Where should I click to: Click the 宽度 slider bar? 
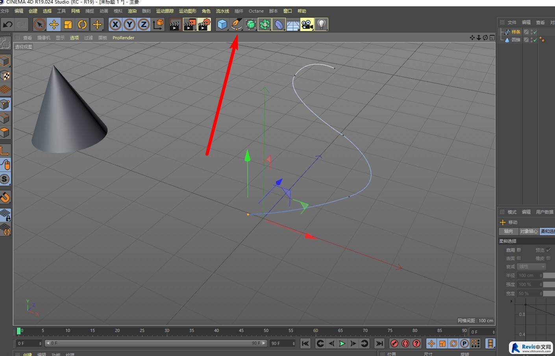tap(549, 293)
